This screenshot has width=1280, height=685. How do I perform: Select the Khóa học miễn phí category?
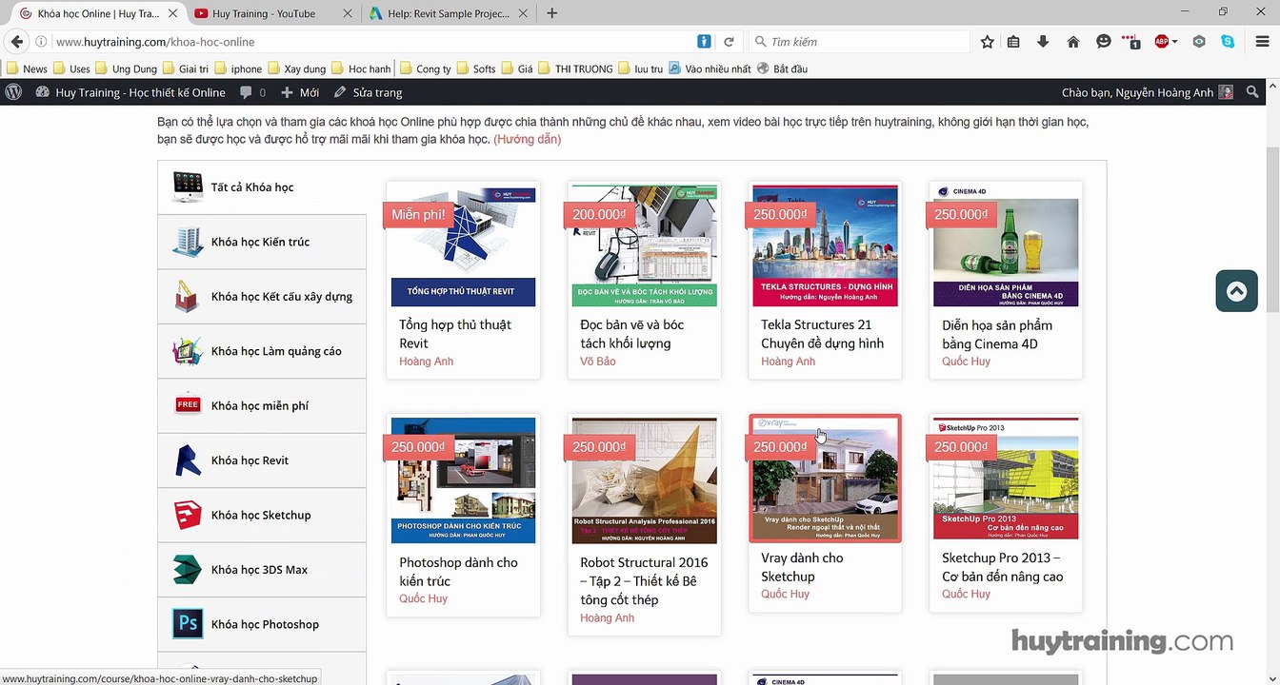pyautogui.click(x=262, y=405)
